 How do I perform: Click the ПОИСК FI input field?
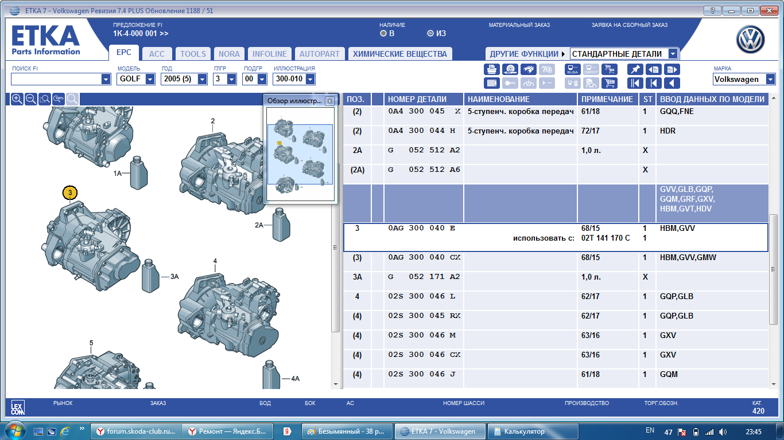tap(56, 79)
